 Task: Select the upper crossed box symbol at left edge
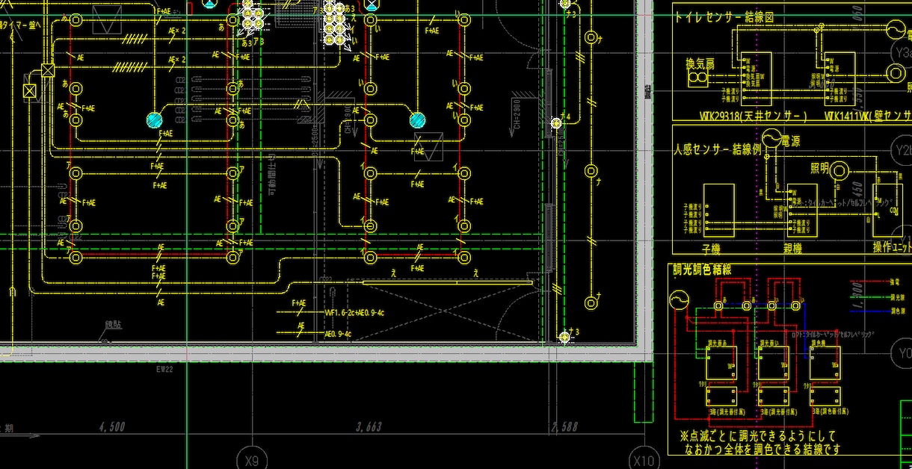48,70
